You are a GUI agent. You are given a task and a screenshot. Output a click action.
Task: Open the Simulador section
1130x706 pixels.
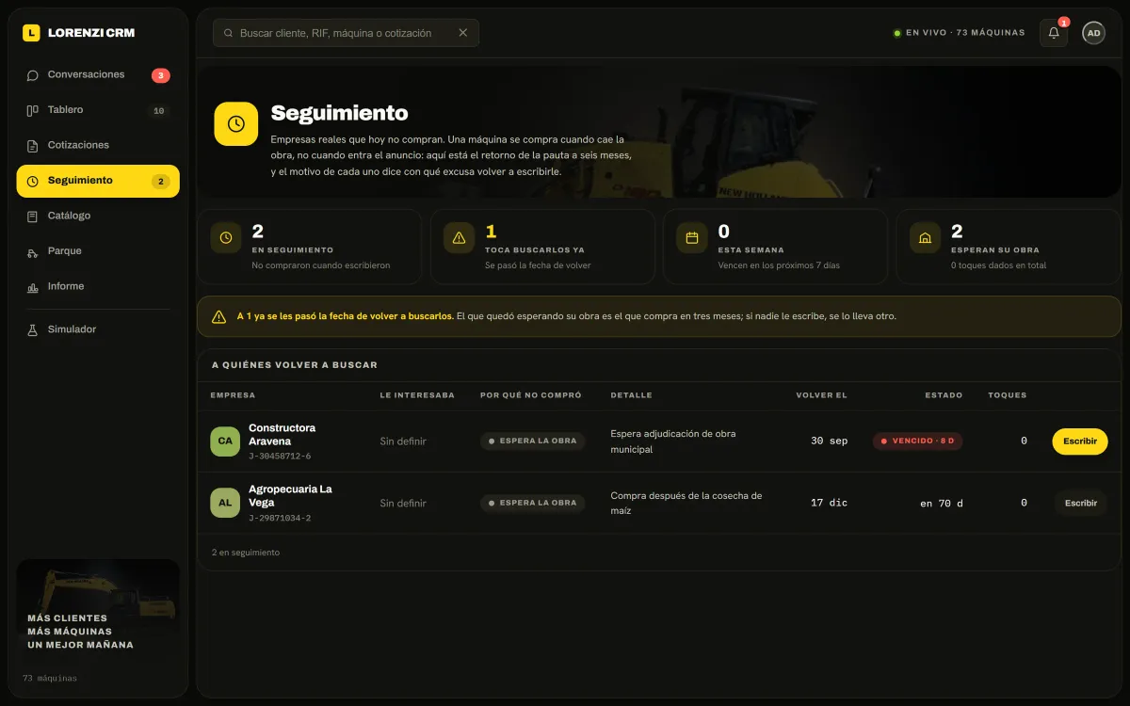(x=98, y=329)
